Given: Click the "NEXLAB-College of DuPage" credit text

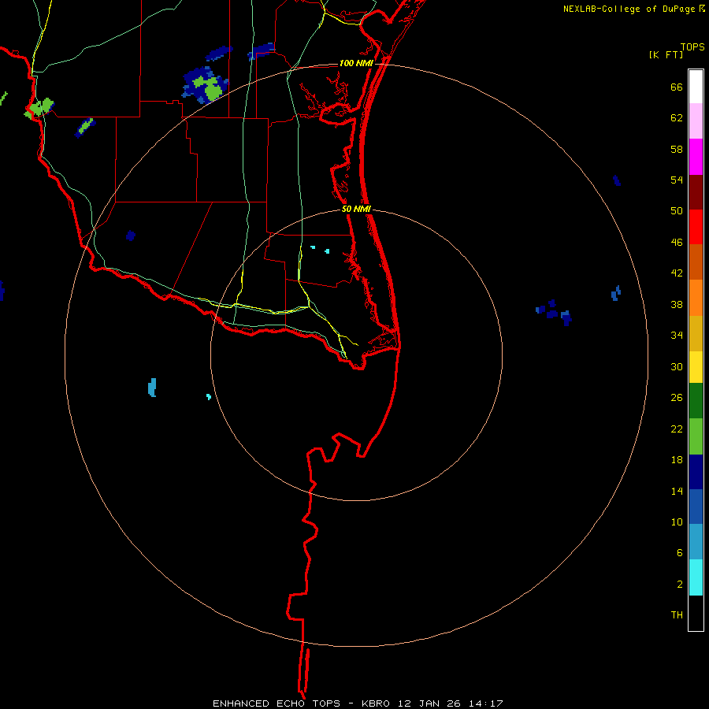Looking at the screenshot, I should point(629,9).
